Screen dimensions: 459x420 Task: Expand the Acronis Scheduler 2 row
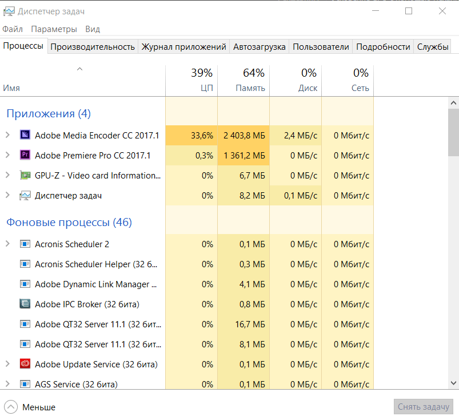click(x=8, y=244)
